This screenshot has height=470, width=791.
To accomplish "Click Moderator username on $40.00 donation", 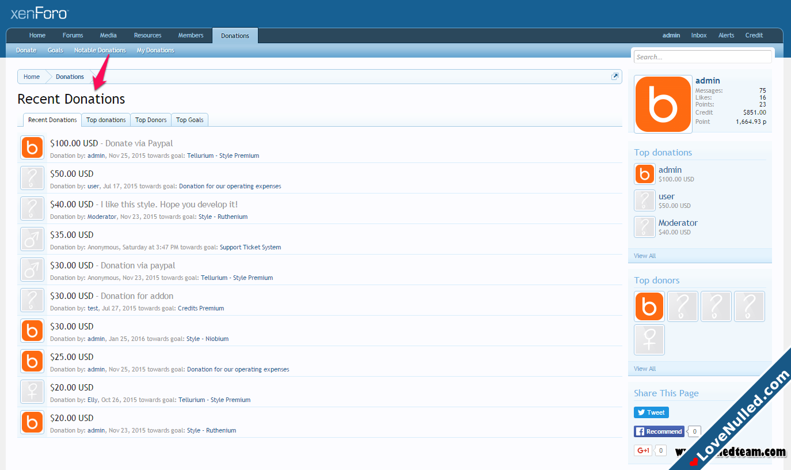I will tap(102, 217).
